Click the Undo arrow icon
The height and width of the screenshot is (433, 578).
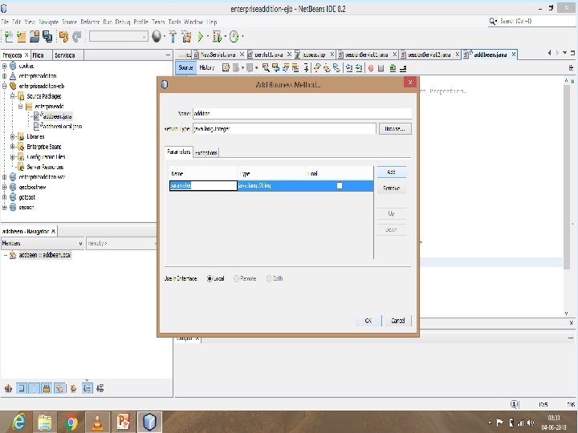(63, 36)
